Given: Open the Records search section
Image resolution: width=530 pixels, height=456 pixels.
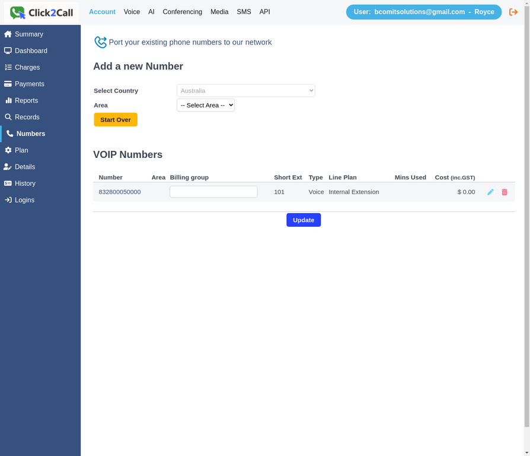Looking at the screenshot, I should point(27,117).
